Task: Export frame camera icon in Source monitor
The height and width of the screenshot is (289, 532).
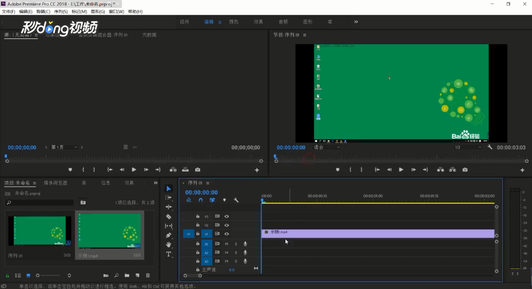Action: coord(197,169)
